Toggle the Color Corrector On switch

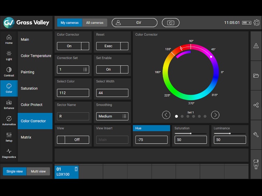(x=73, y=46)
